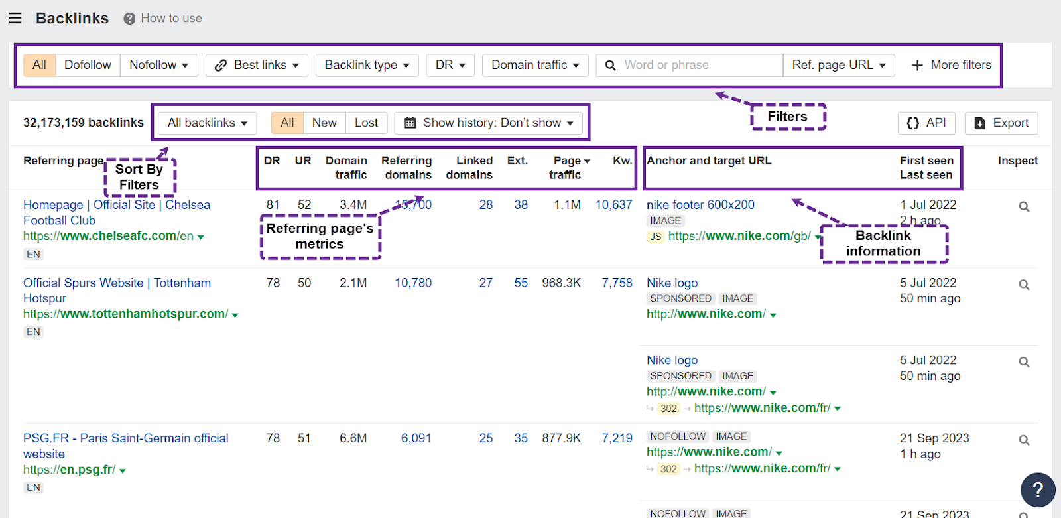
Task: Open the All backlinks dropdown
Action: (x=207, y=123)
